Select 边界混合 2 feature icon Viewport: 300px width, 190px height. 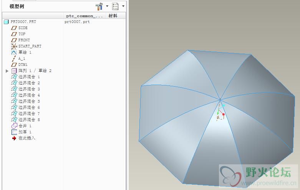pyautogui.click(x=14, y=83)
